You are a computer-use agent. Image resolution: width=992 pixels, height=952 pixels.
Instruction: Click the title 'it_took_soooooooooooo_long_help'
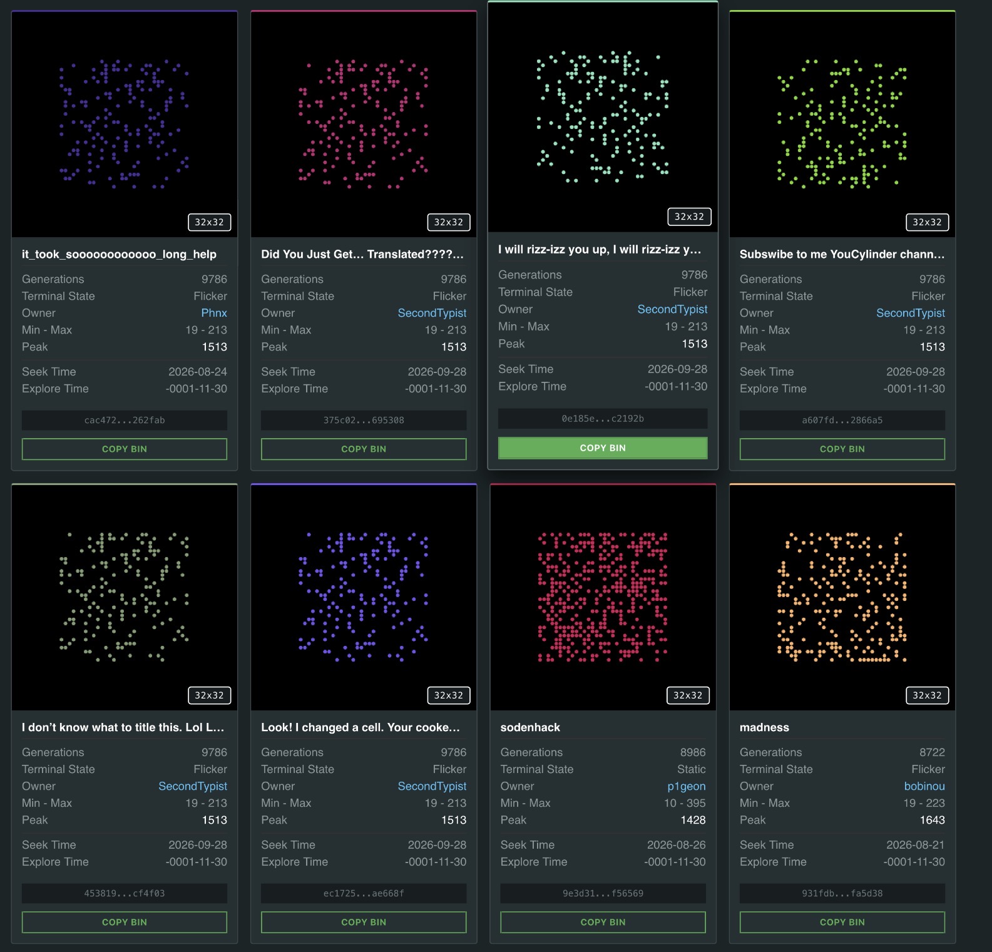(119, 254)
